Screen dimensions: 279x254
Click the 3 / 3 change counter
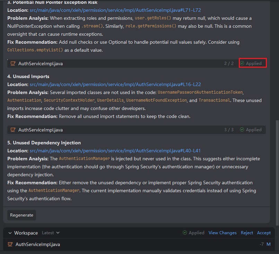(x=229, y=130)
